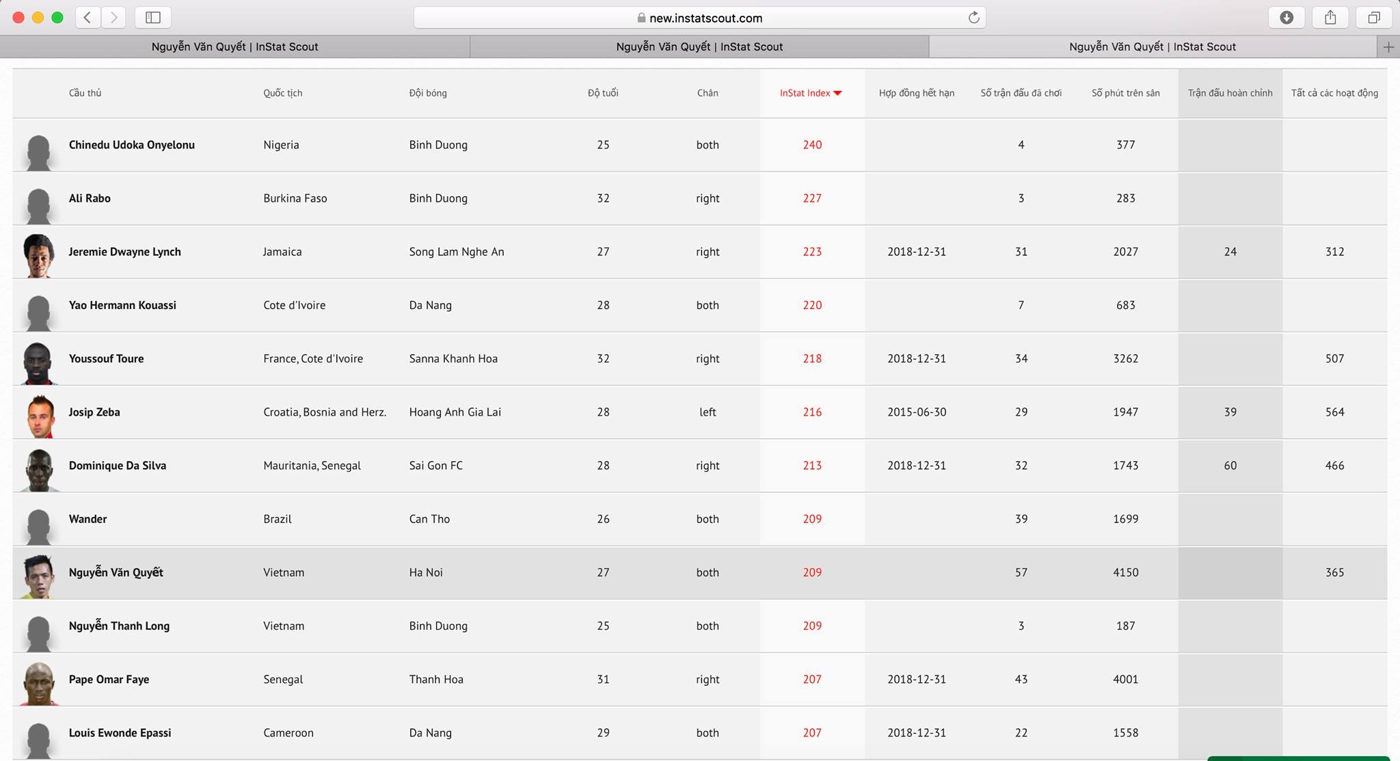The height and width of the screenshot is (761, 1400).
Task: Switch to the second Nguyễn Văn Quyết tab
Action: point(699,47)
